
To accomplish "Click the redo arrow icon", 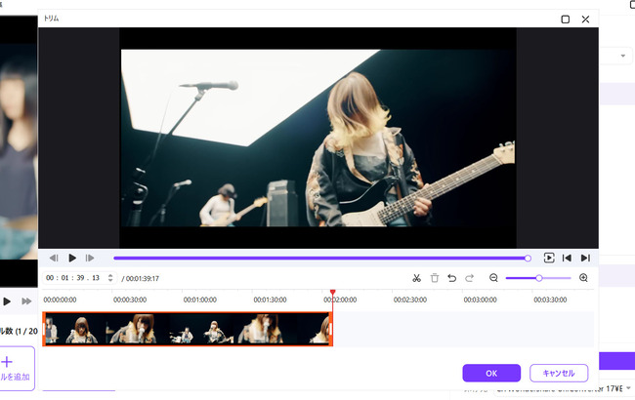I will [469, 278].
